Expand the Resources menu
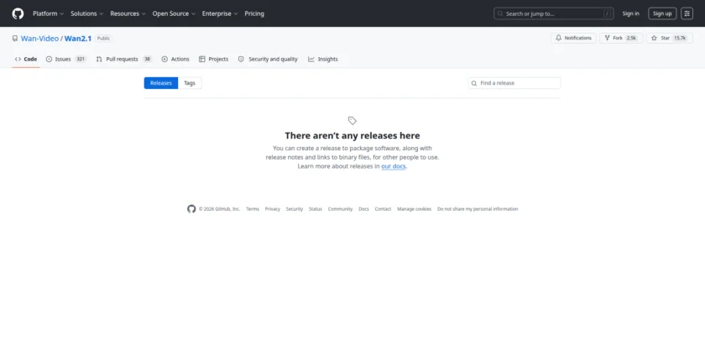 [x=128, y=13]
